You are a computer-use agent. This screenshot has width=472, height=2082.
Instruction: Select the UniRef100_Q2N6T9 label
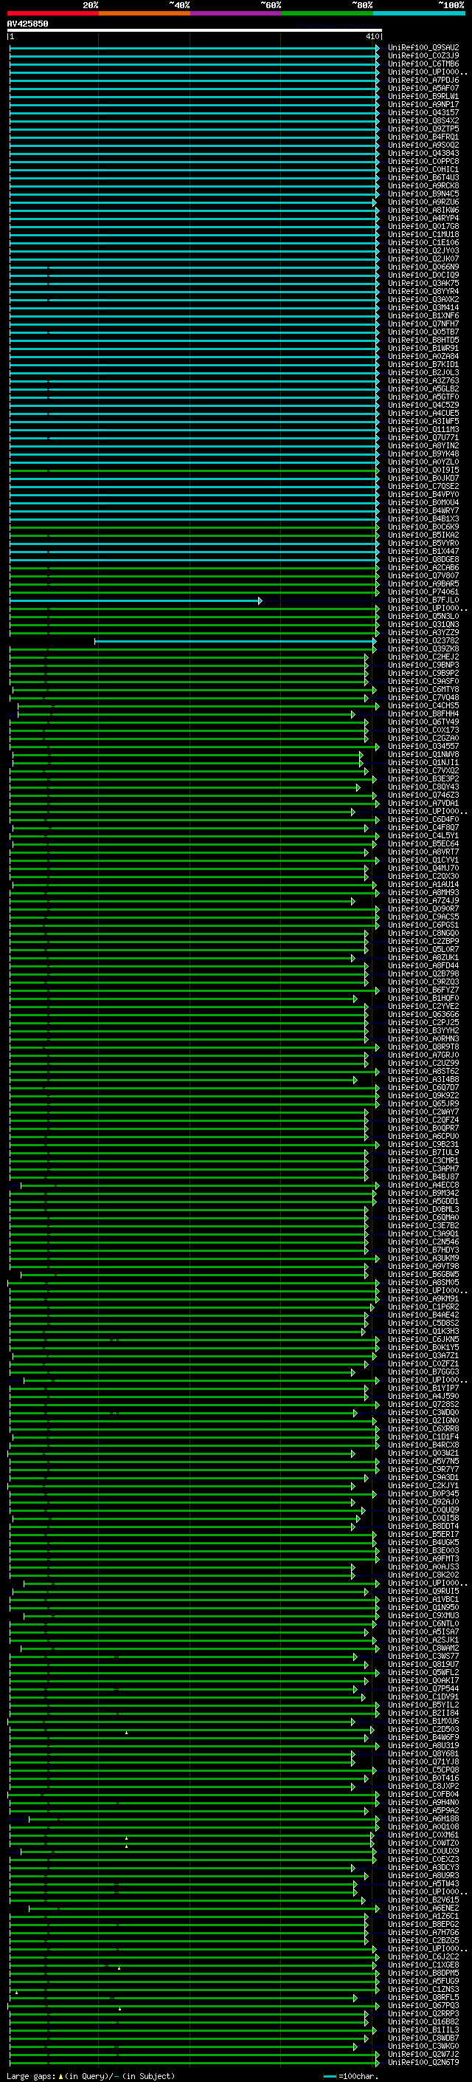423,2063
